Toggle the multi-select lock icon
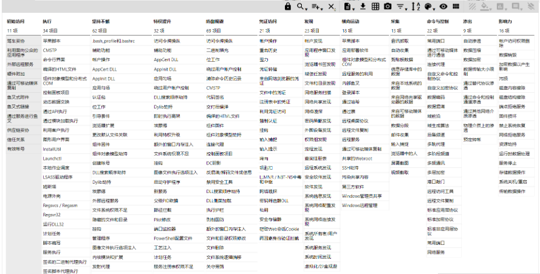Viewport: 540px width, 274px height. point(288,6)
